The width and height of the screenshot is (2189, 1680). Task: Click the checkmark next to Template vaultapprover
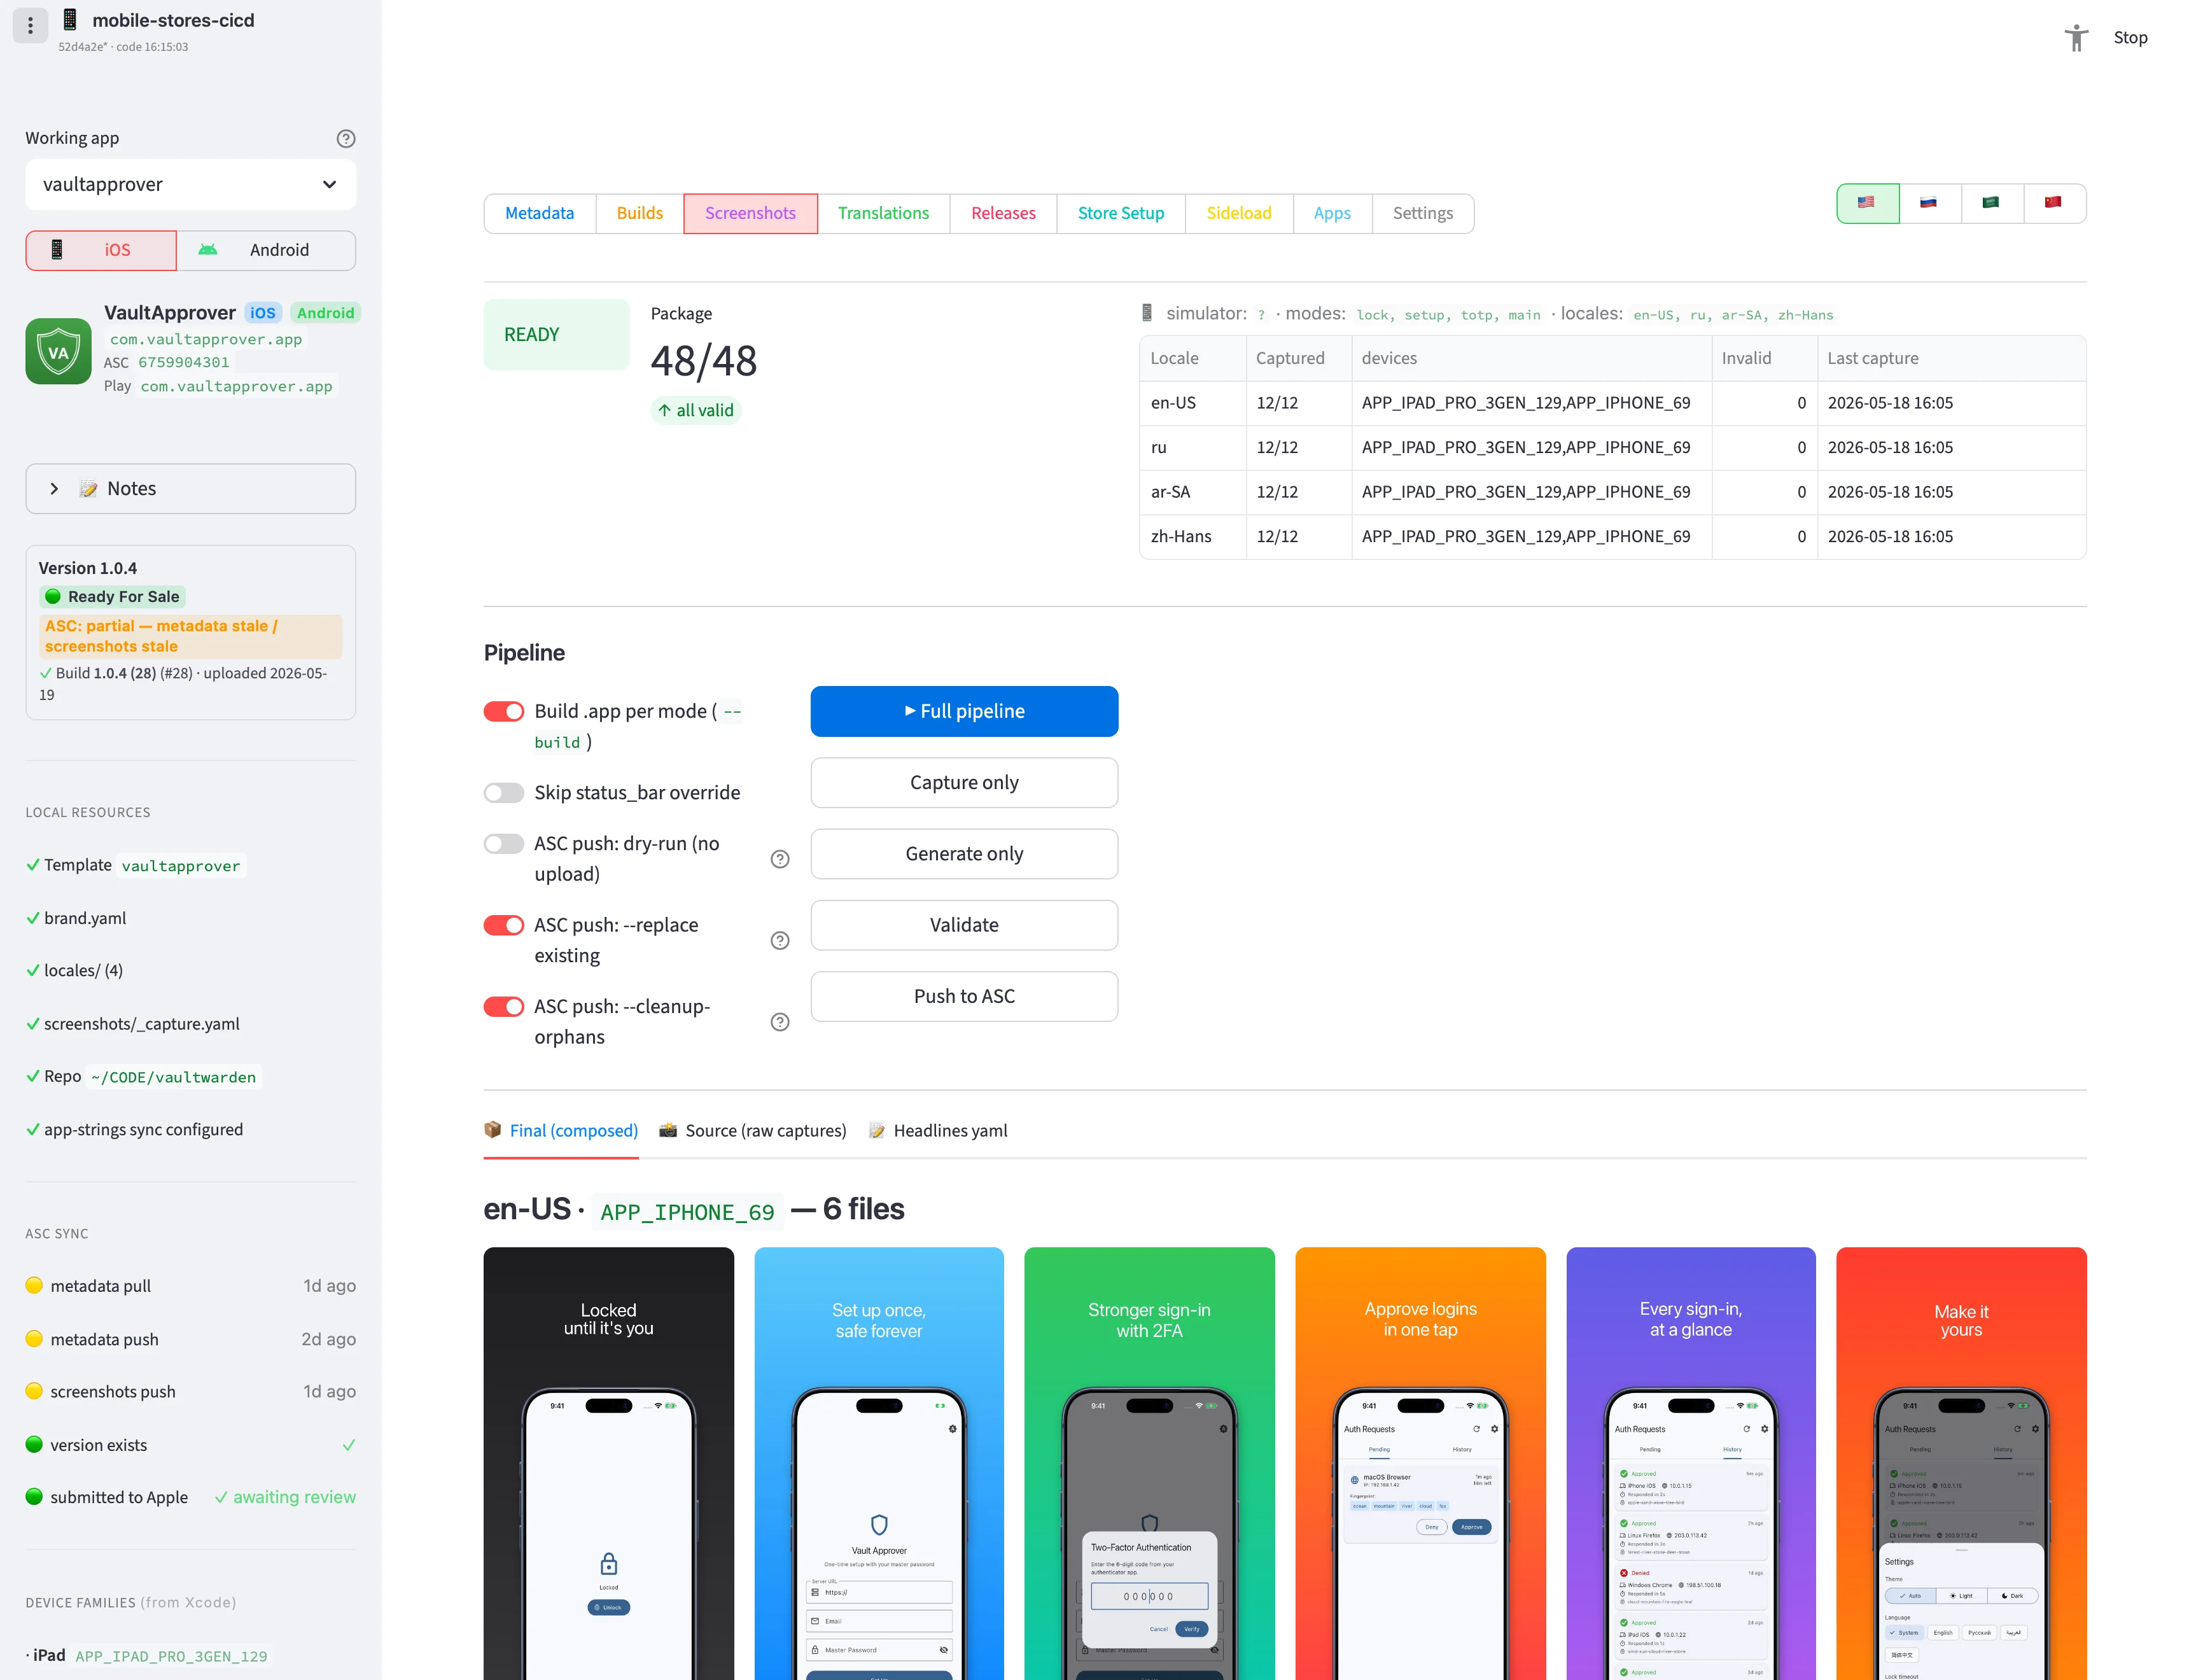[x=33, y=865]
